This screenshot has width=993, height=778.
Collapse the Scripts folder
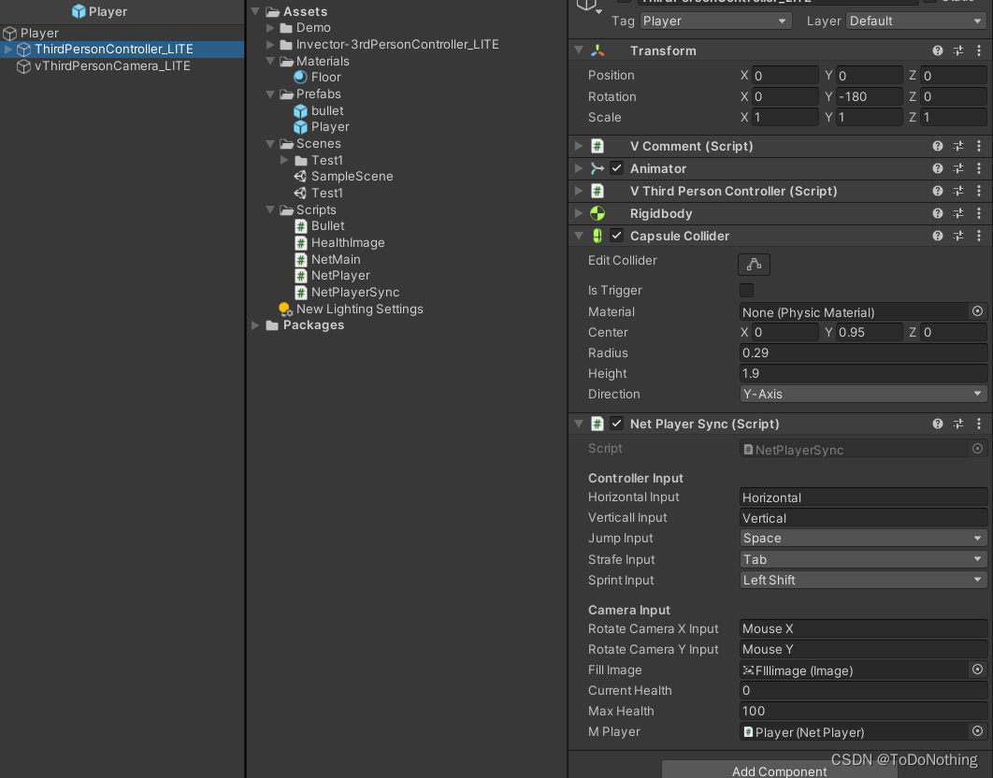click(270, 209)
